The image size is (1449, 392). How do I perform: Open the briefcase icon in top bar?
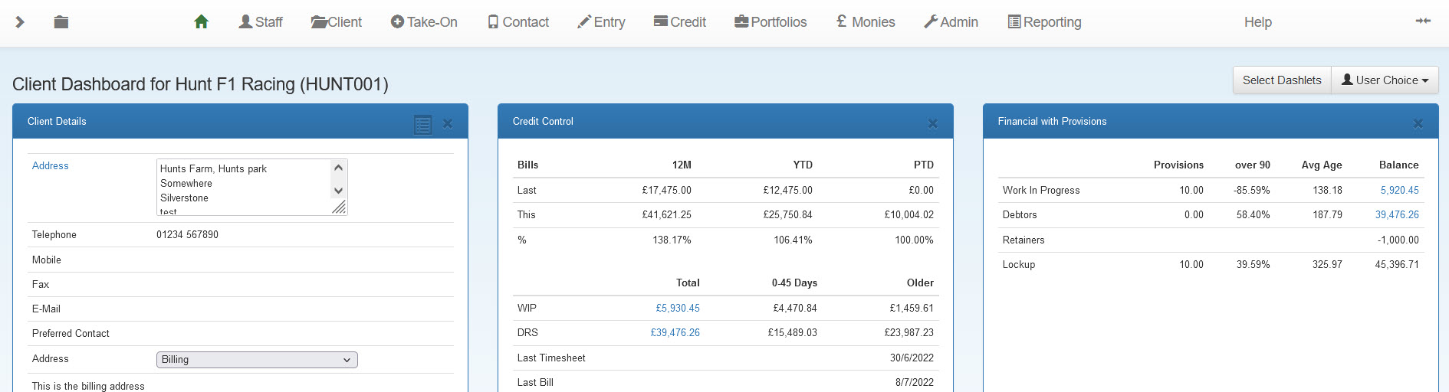(61, 22)
